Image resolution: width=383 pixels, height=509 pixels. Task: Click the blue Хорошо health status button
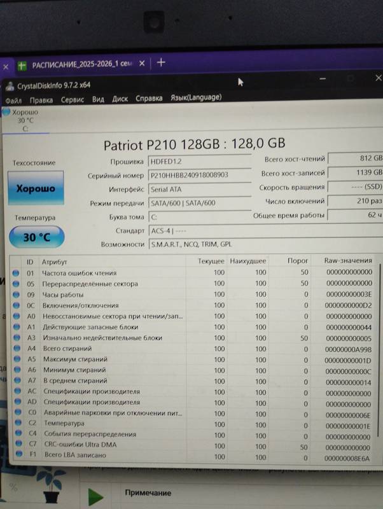point(36,189)
